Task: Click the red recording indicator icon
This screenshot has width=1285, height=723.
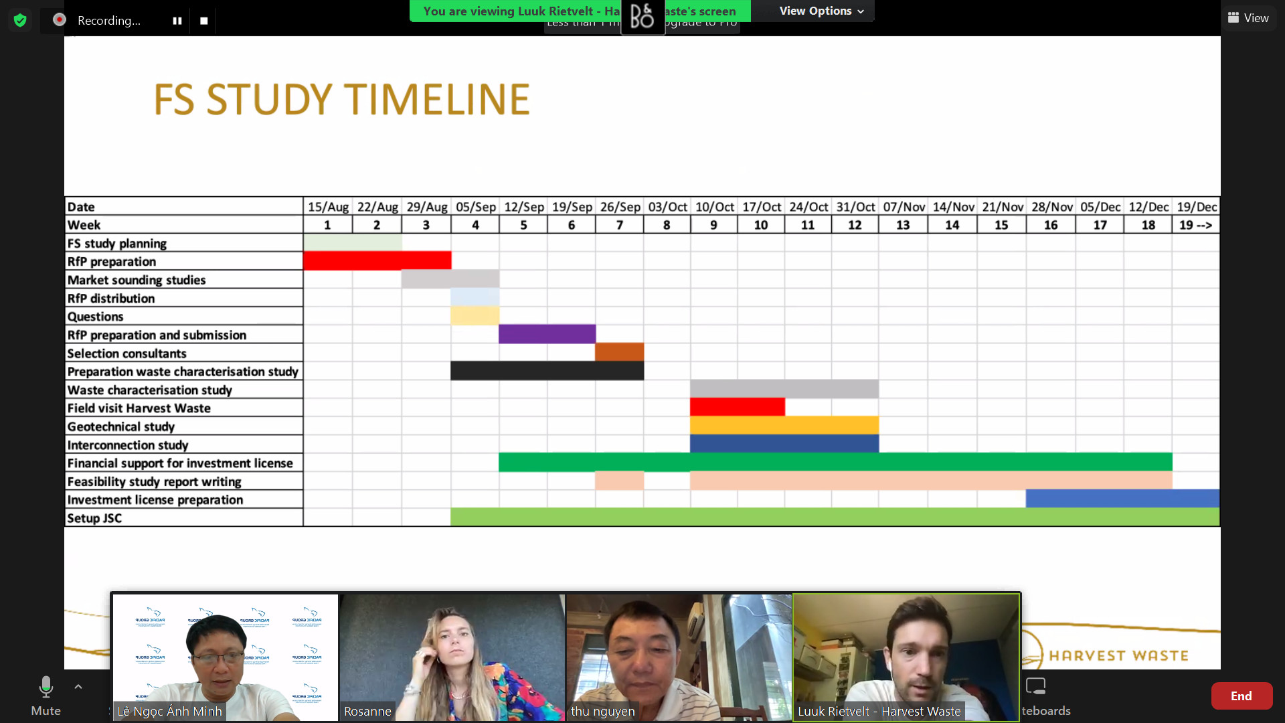Action: 60,20
